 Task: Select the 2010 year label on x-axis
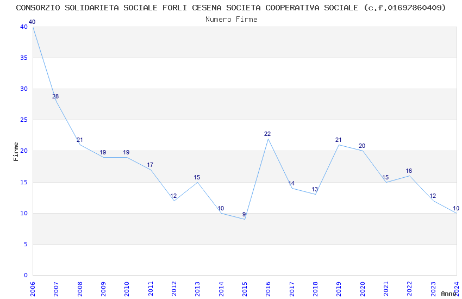coord(127,288)
